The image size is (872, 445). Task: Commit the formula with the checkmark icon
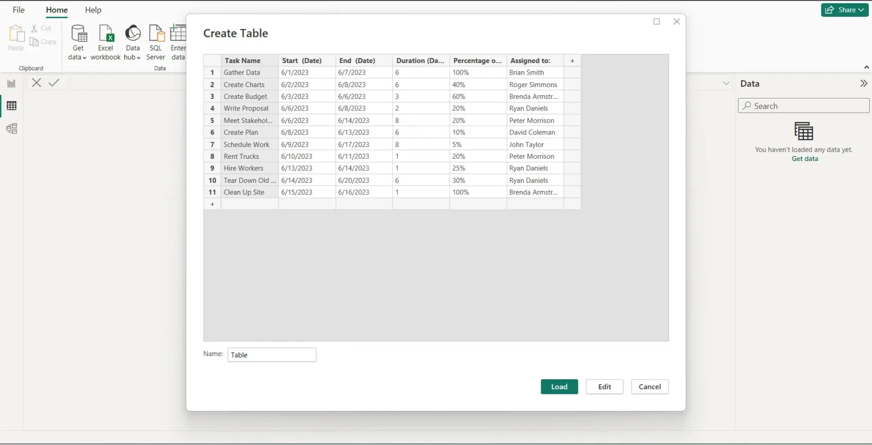coord(54,83)
